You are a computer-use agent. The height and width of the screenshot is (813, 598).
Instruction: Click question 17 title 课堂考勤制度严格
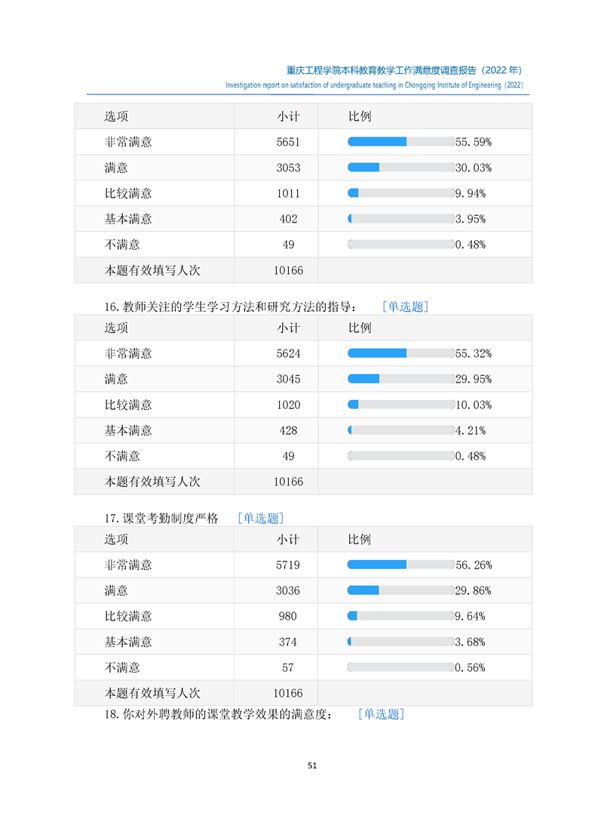(161, 519)
